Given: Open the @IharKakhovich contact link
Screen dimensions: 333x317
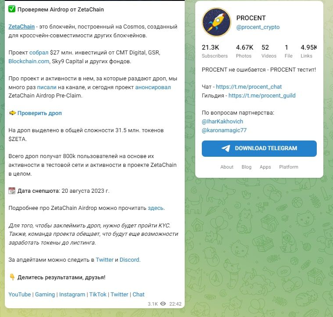Looking at the screenshot, I should [x=222, y=121].
